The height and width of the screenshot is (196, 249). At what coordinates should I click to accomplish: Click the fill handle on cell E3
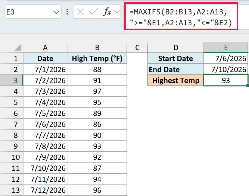pyautogui.click(x=248, y=86)
